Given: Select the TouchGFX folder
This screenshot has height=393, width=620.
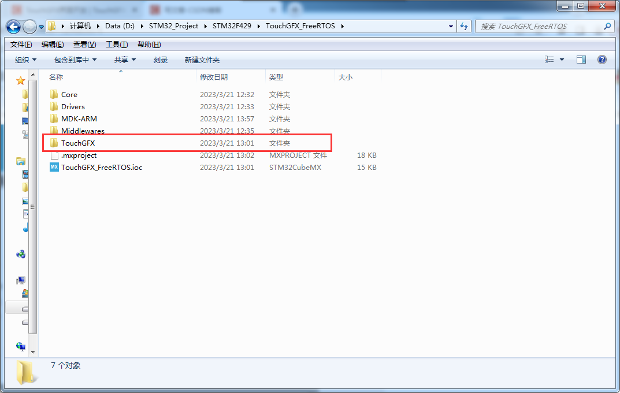Looking at the screenshot, I should (x=78, y=143).
